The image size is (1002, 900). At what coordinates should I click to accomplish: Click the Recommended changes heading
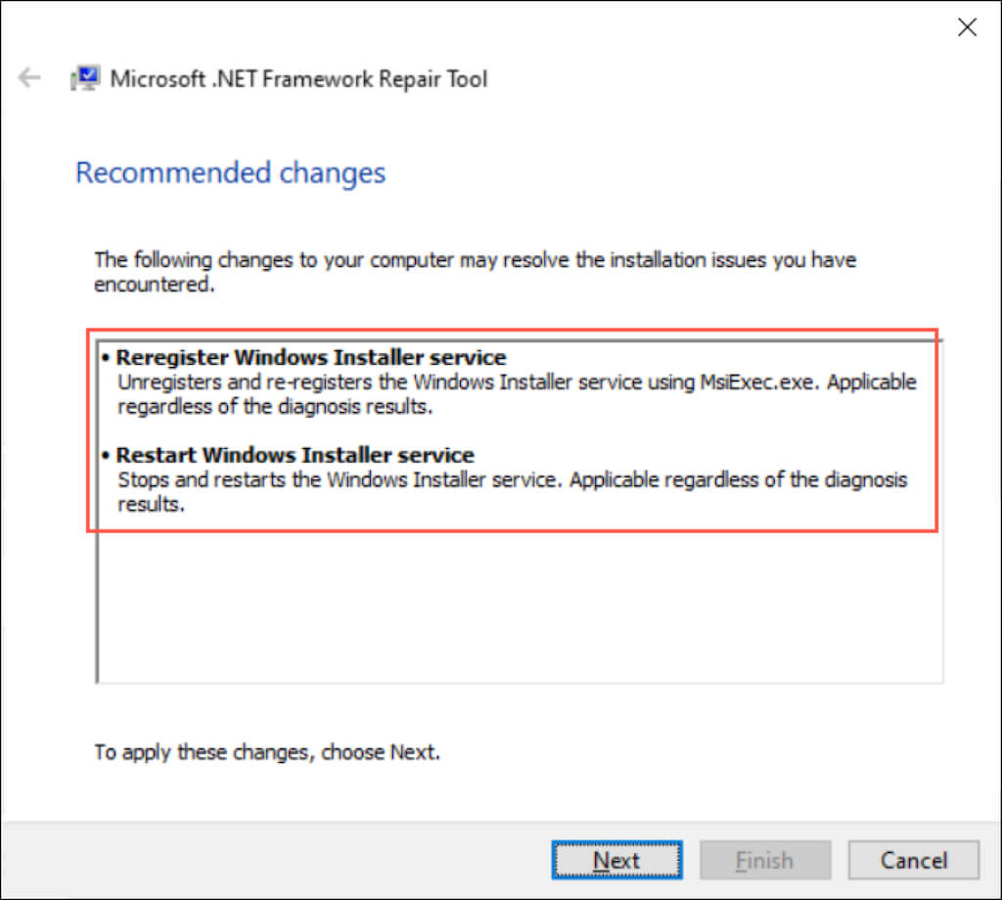pyautogui.click(x=231, y=173)
